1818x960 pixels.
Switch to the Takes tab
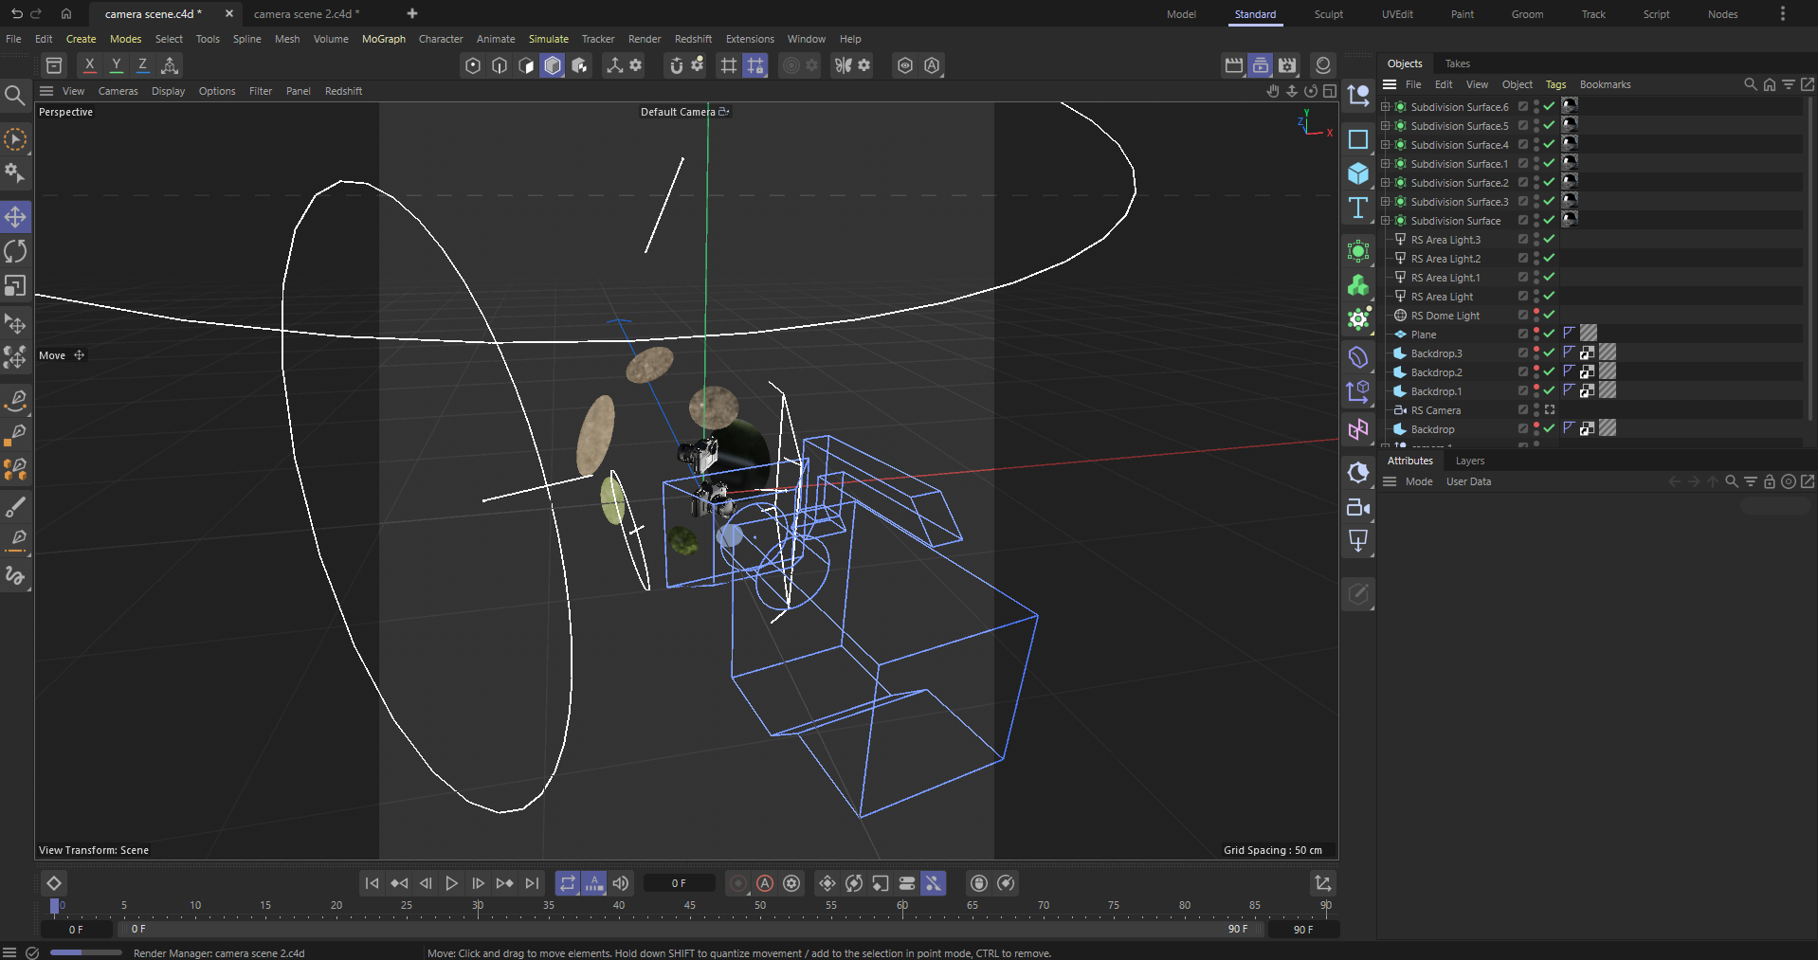point(1457,63)
